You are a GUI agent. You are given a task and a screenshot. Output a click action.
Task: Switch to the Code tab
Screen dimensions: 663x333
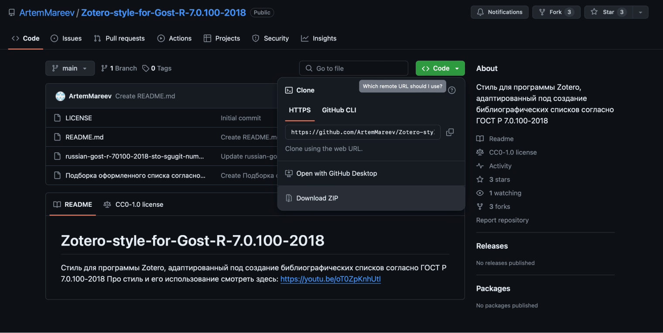[x=26, y=38]
